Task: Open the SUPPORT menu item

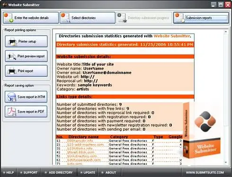Action: [29, 173]
